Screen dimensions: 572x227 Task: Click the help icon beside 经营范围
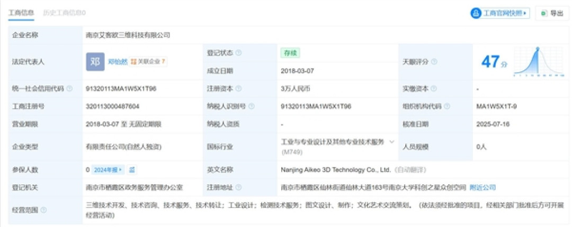point(43,210)
